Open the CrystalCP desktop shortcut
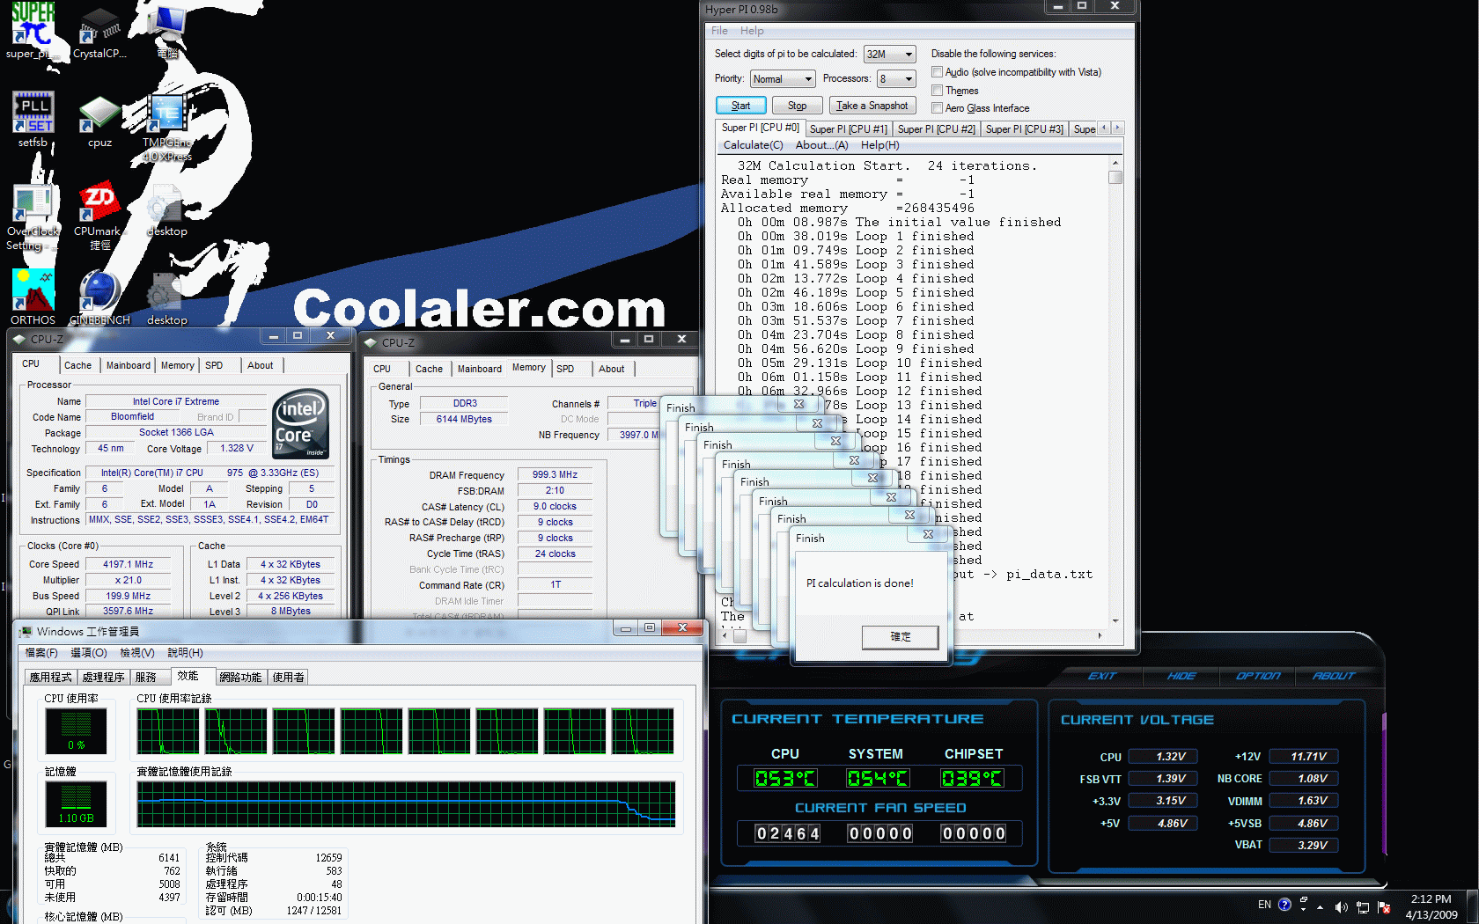Screen dimensions: 1479x924 [99, 33]
